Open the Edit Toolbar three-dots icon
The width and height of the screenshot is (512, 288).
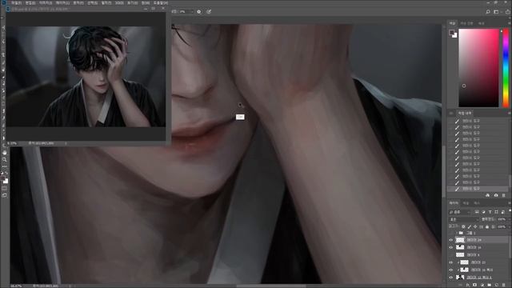[4, 166]
